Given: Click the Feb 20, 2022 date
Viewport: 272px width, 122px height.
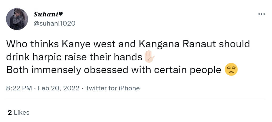Looking at the screenshot, I should (x=58, y=88).
